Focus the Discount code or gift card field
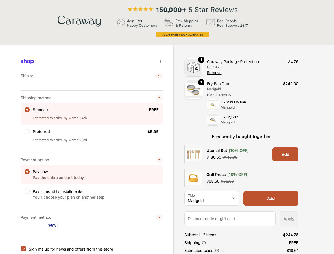This screenshot has width=334, height=254. pos(230,219)
